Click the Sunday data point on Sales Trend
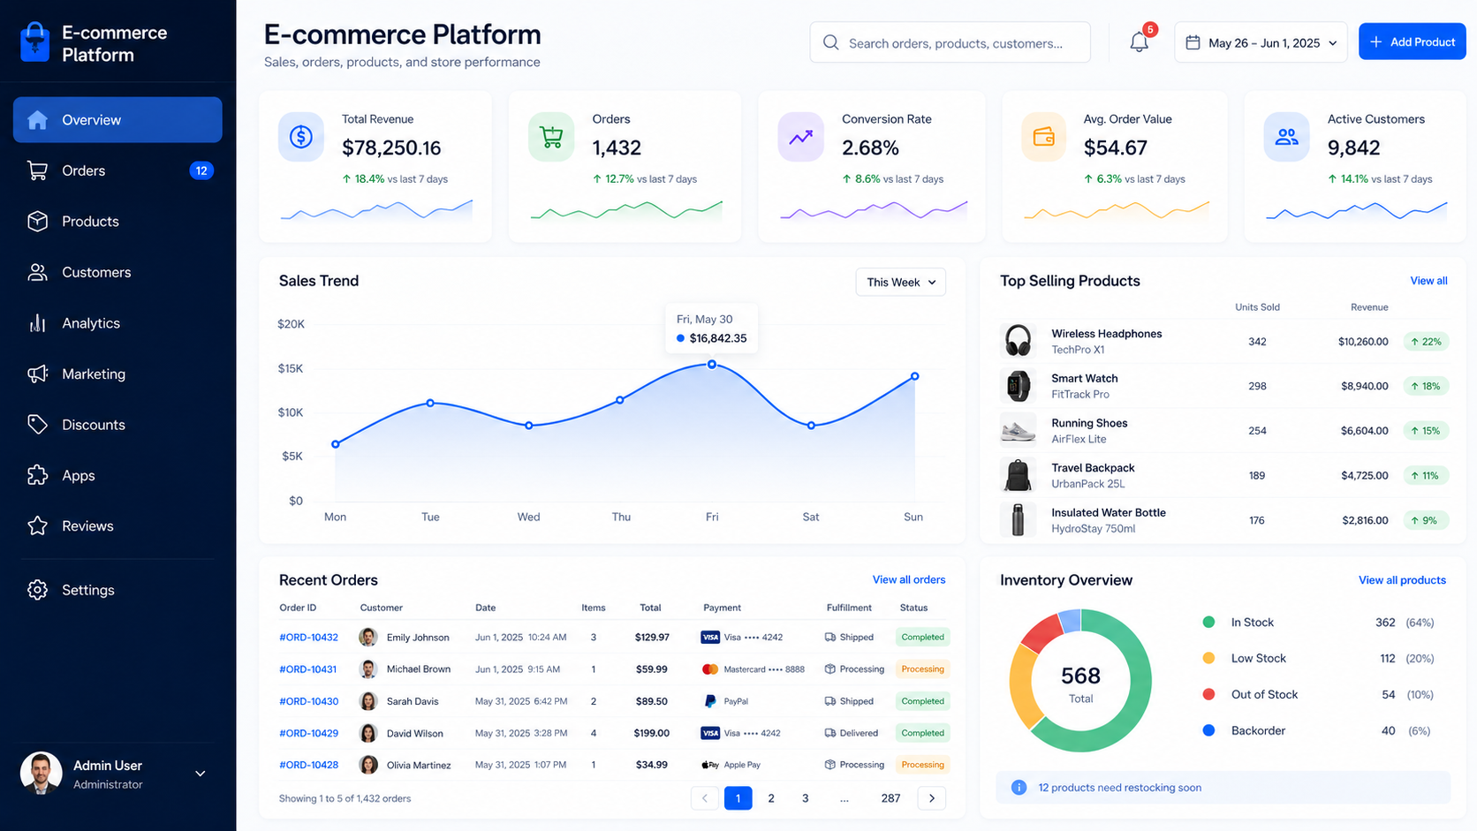The width and height of the screenshot is (1477, 831). click(914, 376)
